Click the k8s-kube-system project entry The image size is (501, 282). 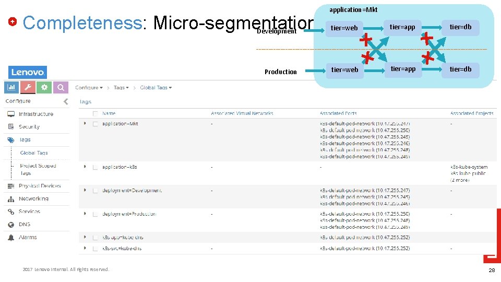coord(469,167)
